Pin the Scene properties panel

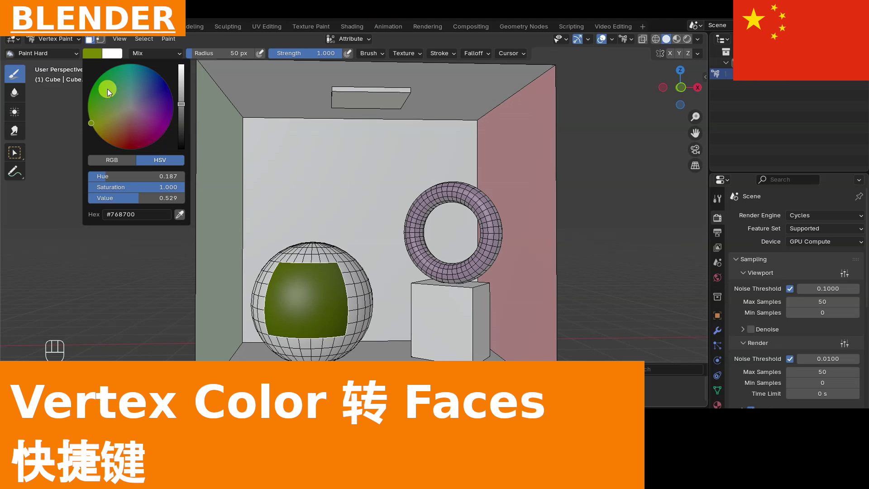(x=859, y=197)
